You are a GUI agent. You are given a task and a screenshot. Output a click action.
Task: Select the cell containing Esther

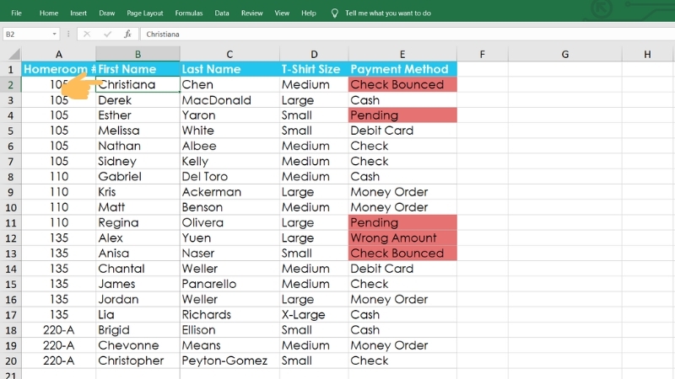coord(138,115)
